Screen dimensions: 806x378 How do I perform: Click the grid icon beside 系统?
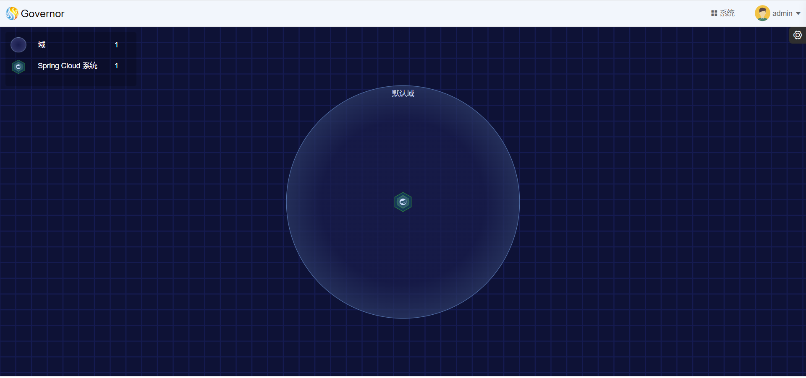click(714, 13)
